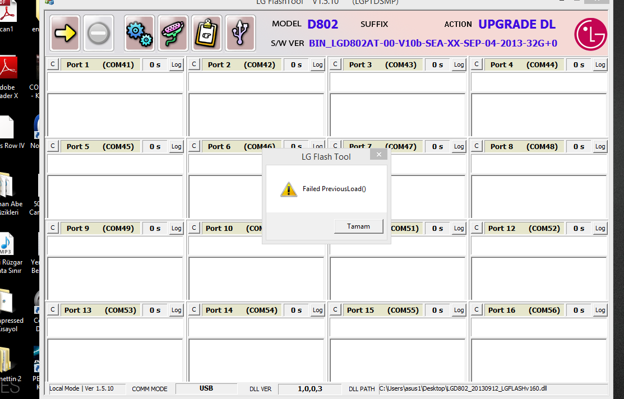The image size is (624, 399).
Task: Click the USB comm mode field
Action: click(x=206, y=389)
